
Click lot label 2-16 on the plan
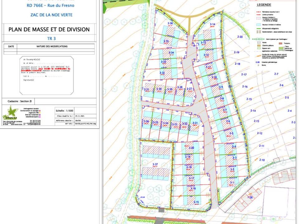pos(245,86)
